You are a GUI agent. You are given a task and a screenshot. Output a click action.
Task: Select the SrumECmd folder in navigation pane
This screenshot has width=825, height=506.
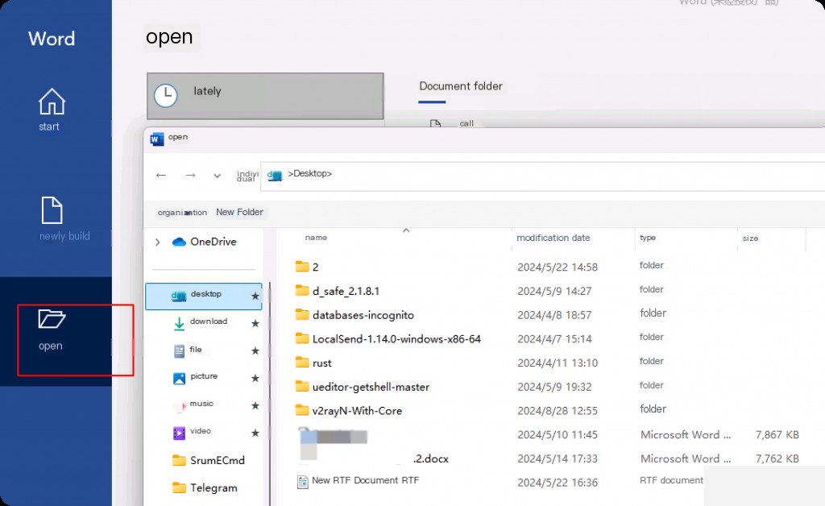click(x=209, y=460)
